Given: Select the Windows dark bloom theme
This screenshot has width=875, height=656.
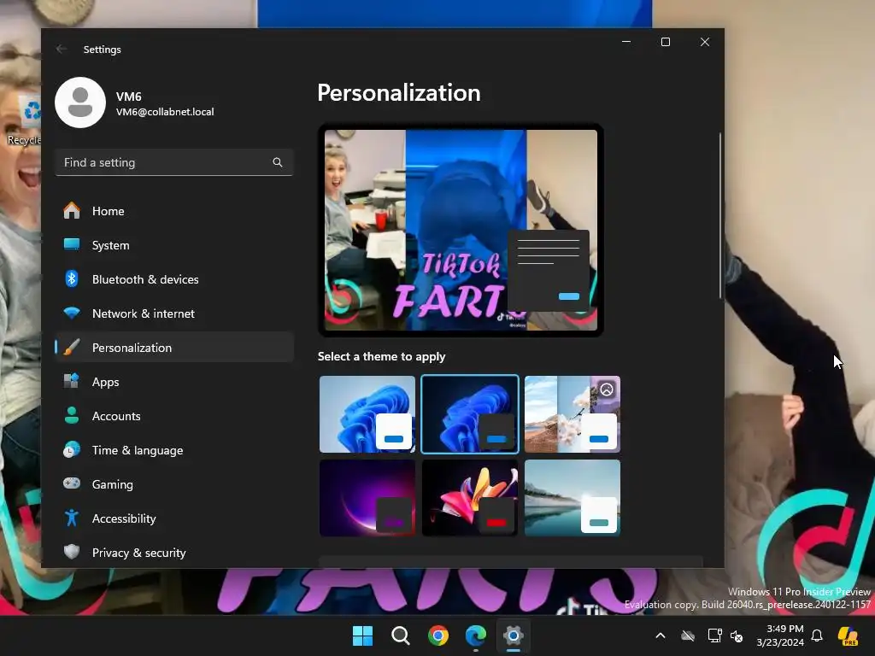Looking at the screenshot, I should (x=470, y=414).
